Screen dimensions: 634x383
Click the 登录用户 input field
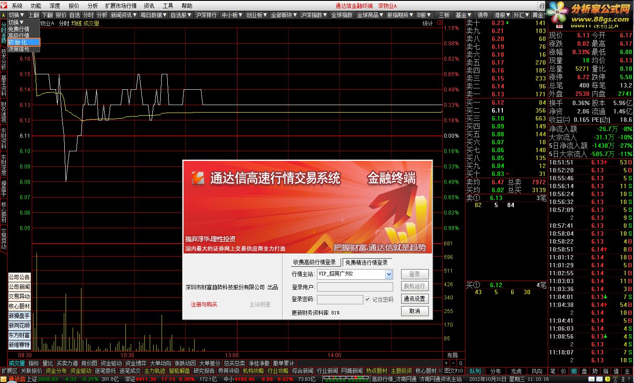click(x=355, y=287)
